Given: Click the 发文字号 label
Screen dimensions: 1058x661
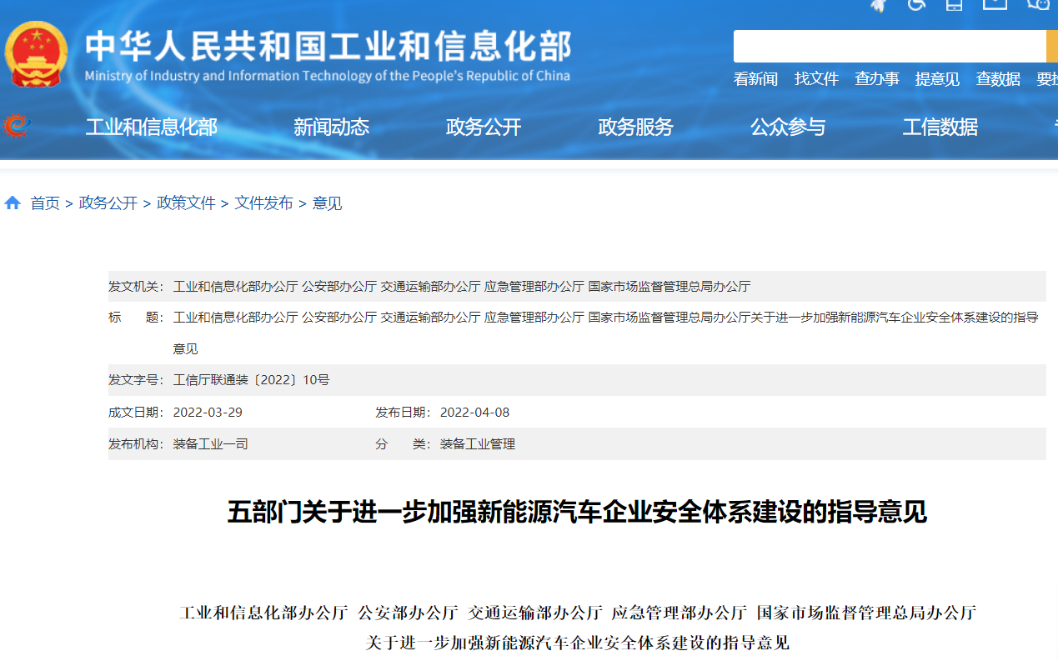Looking at the screenshot, I should (137, 380).
